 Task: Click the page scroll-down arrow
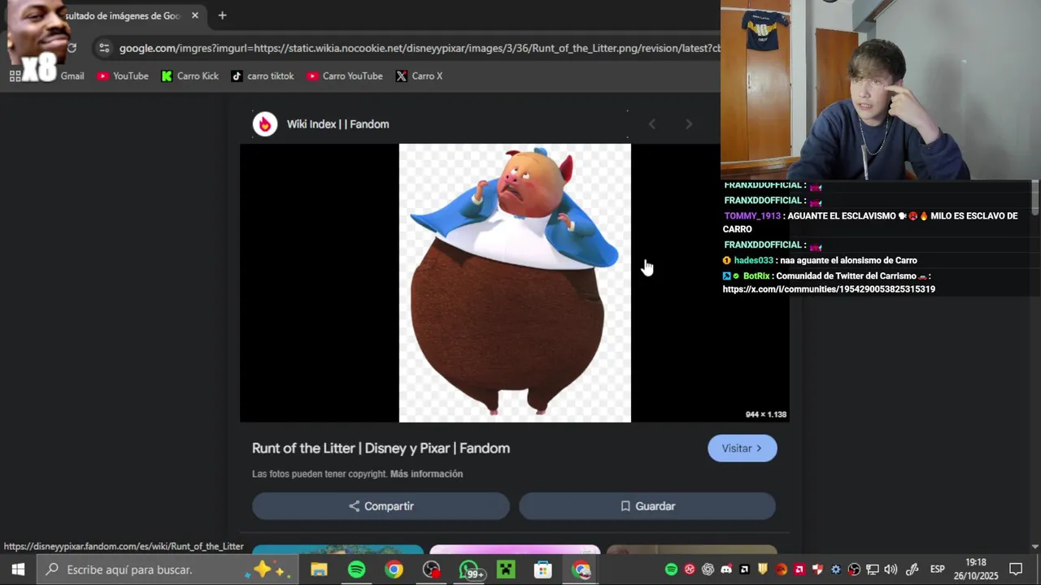click(1034, 547)
